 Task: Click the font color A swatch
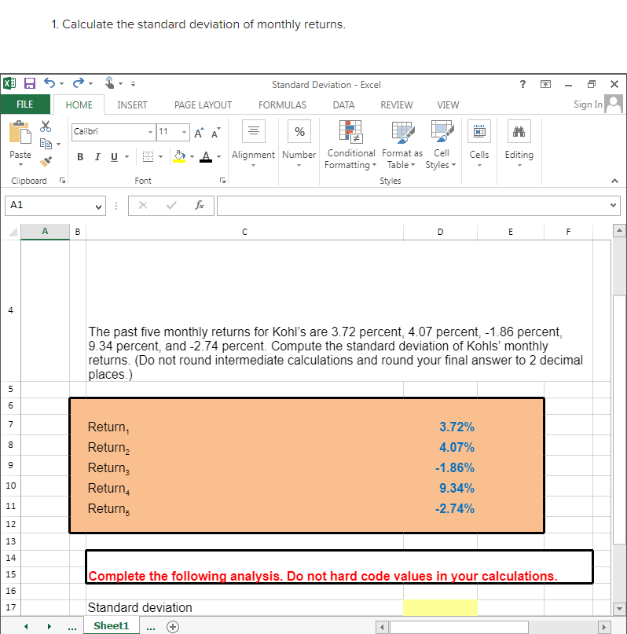click(206, 156)
